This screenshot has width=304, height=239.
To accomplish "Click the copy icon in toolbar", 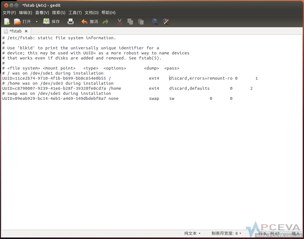I will (130, 22).
